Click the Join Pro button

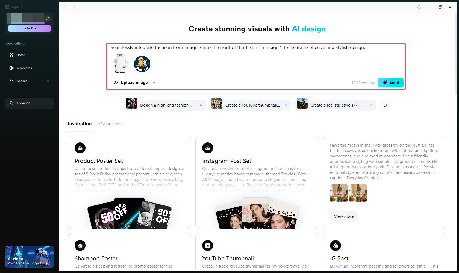[x=29, y=28]
